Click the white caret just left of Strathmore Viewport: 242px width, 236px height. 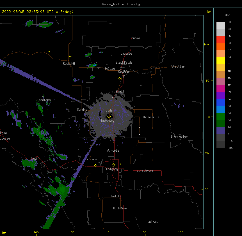(x=123, y=170)
